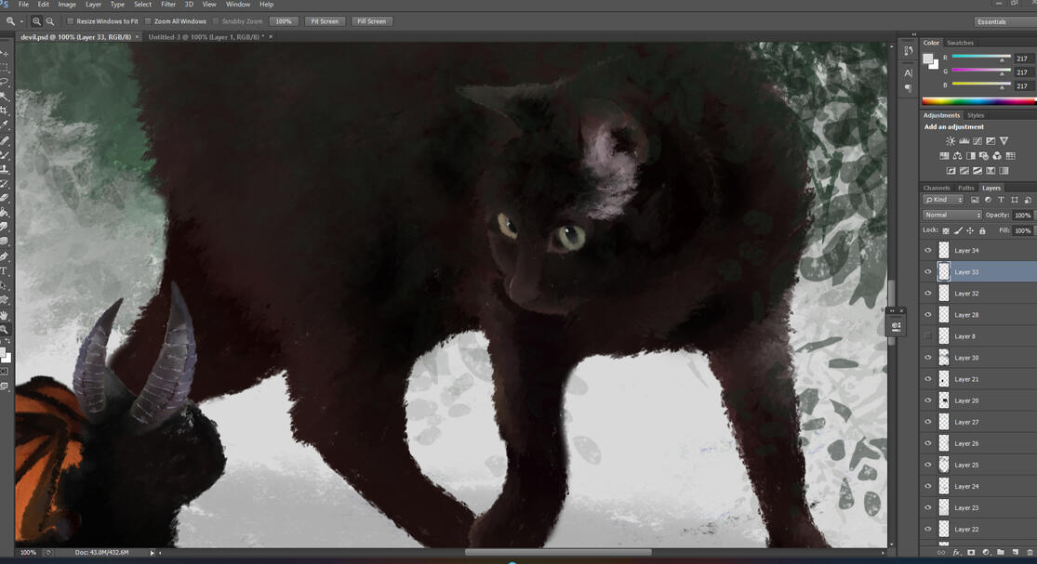1037x564 pixels.
Task: Create a new group with folder icon
Action: pyautogui.click(x=1000, y=552)
